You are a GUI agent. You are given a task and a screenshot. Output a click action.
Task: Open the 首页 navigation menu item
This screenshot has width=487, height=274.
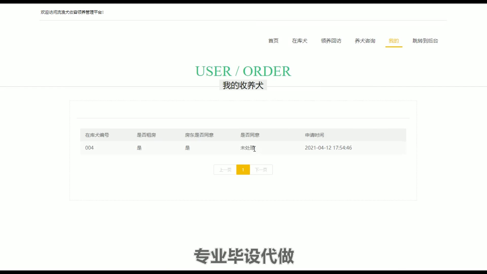[273, 41]
